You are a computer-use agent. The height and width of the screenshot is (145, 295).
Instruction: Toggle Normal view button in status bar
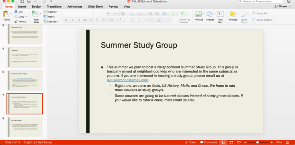point(223,142)
